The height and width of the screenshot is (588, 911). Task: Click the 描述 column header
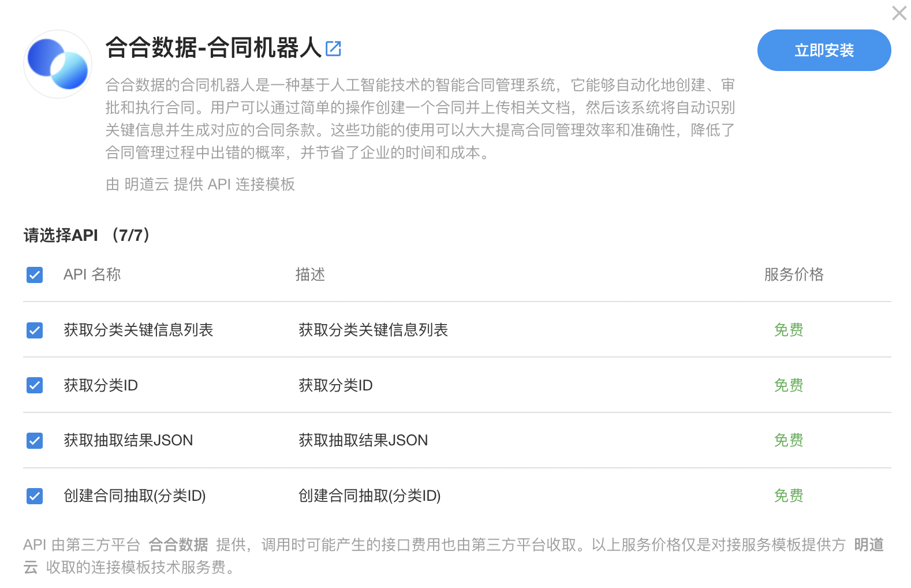point(310,274)
